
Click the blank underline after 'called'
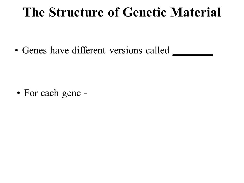[x=193, y=55]
